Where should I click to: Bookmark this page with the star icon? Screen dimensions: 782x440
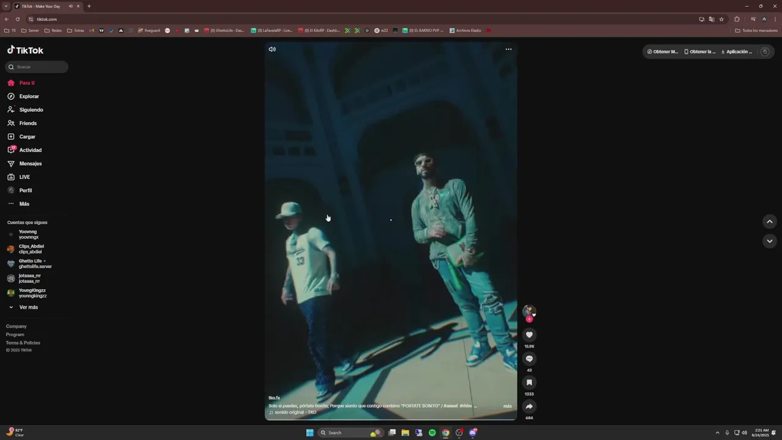point(722,19)
